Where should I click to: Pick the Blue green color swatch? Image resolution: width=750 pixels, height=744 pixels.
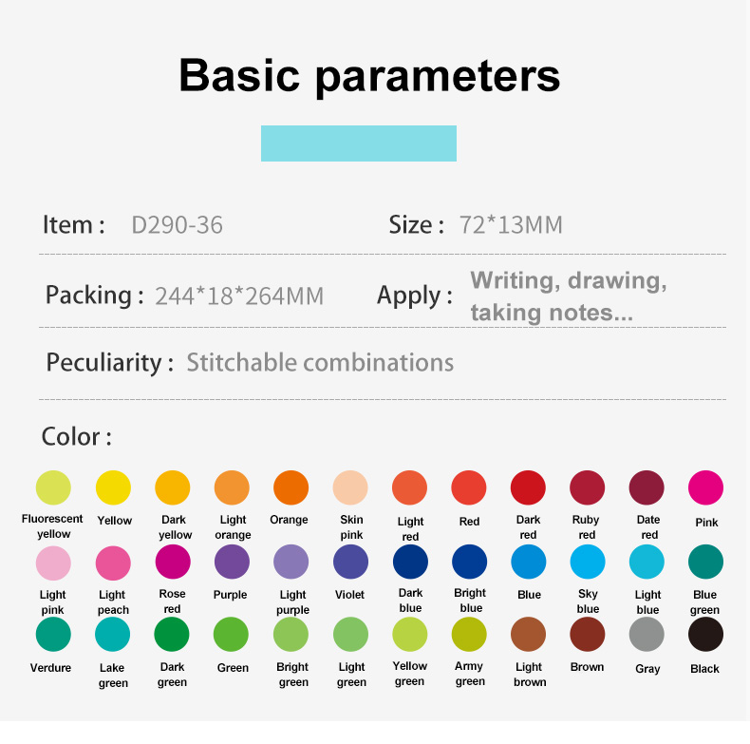705,563
